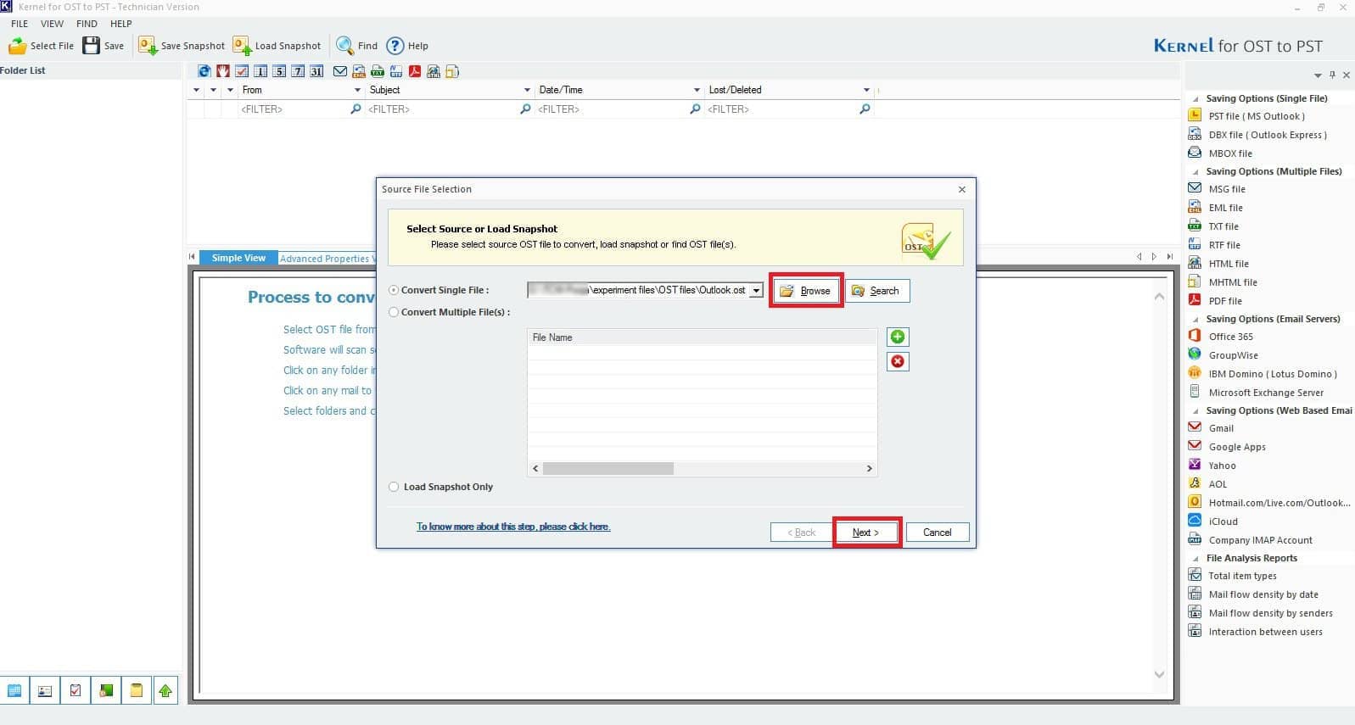Click the 31-day calendar view icon
The image size is (1355, 725).
(x=316, y=71)
